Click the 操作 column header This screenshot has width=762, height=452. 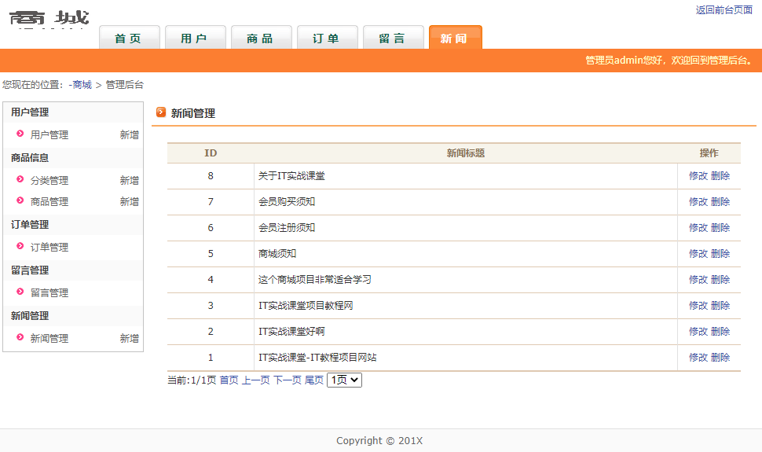click(x=709, y=153)
